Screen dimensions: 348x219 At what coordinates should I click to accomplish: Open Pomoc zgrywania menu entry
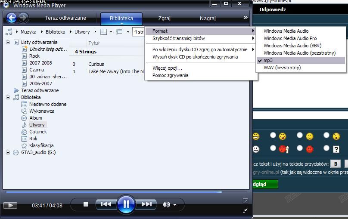[x=201, y=75]
